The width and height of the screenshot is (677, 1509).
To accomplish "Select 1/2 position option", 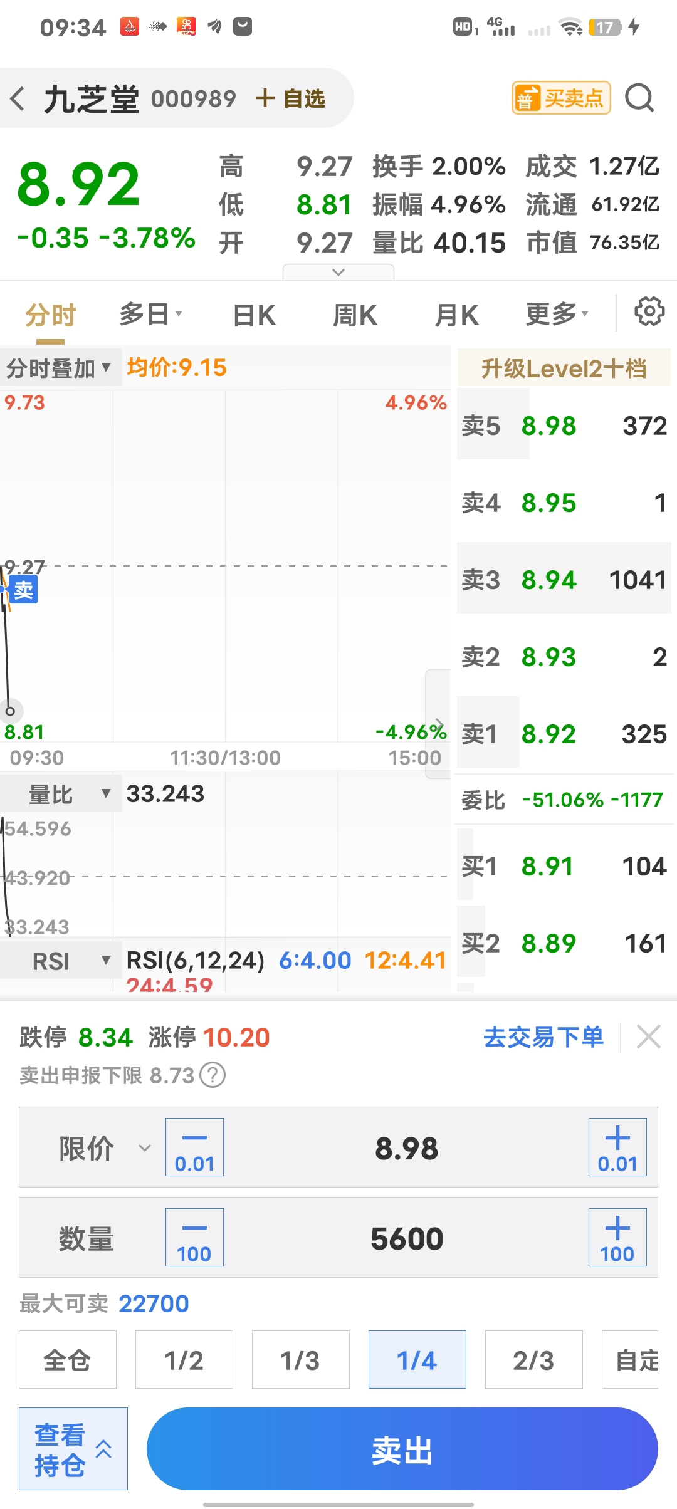I will (184, 1360).
